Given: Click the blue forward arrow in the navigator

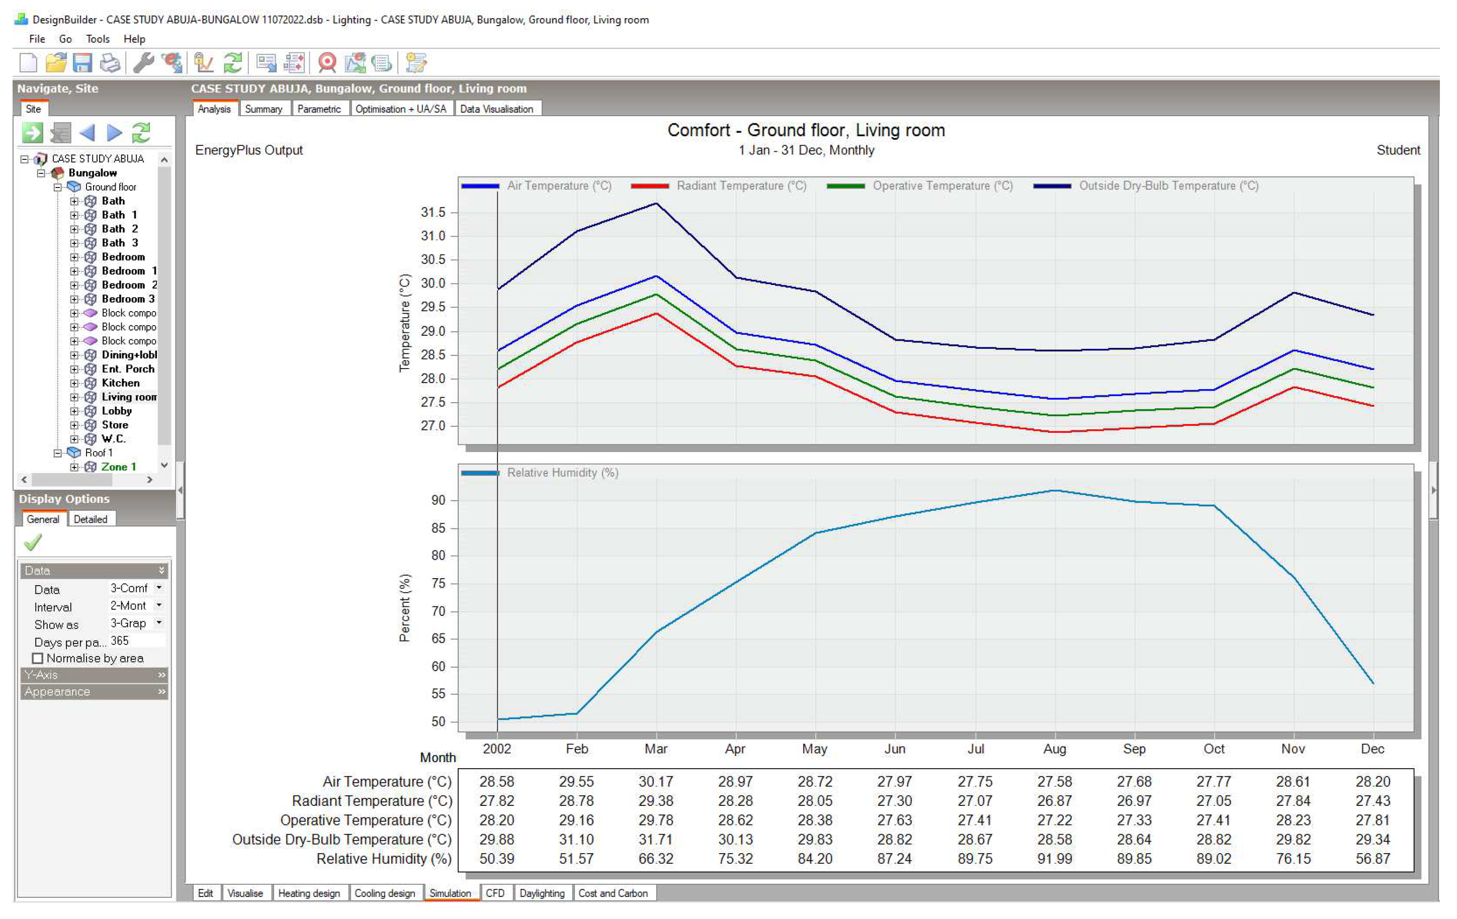Looking at the screenshot, I should [x=114, y=133].
